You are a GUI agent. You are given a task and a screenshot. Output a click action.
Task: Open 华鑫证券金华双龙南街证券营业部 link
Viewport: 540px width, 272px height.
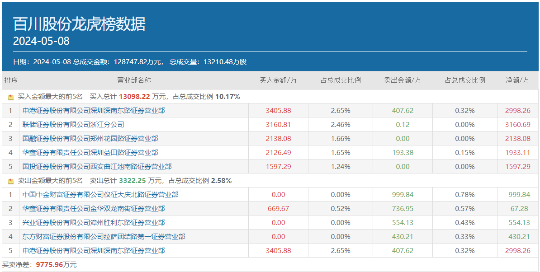coord(94,209)
